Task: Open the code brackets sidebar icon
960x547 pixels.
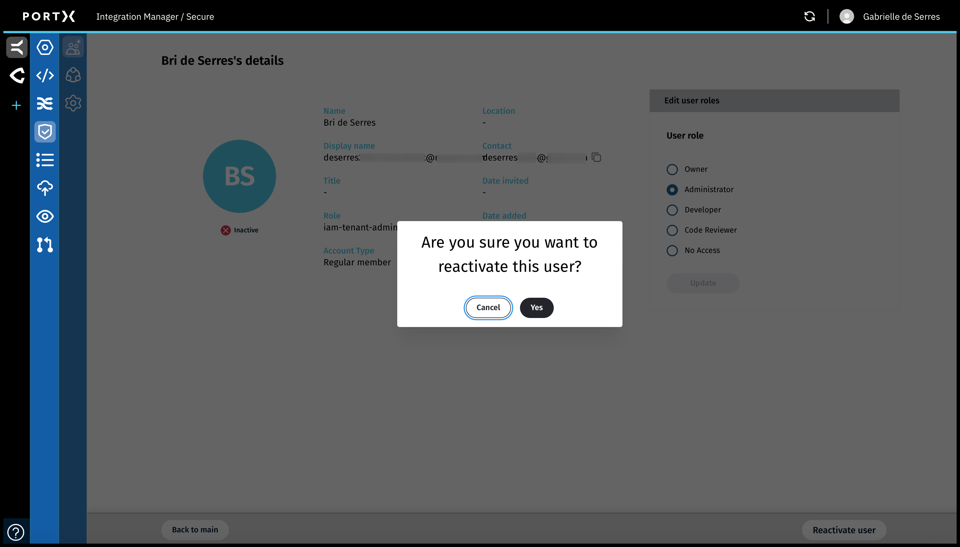Action: [45, 75]
